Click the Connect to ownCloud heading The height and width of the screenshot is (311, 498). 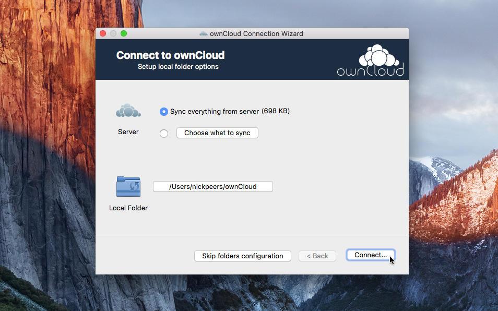[x=170, y=55]
